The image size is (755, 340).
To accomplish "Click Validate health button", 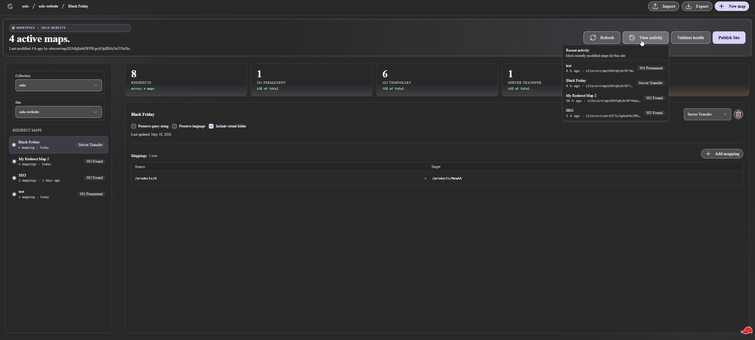I will (x=690, y=38).
